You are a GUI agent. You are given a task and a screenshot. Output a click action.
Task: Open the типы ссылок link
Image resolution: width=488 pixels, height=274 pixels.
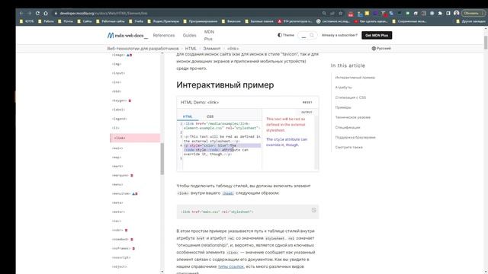click(230, 266)
